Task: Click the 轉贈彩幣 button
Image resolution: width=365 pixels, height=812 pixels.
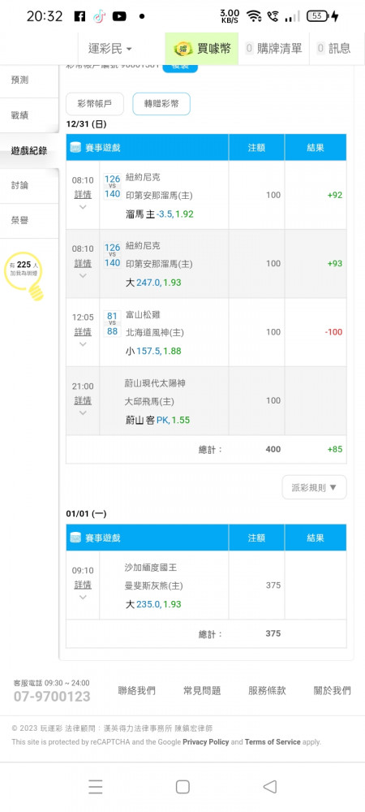Action: click(x=161, y=104)
